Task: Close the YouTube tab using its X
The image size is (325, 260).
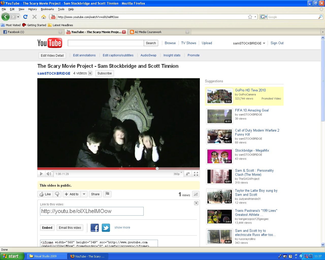Action: (124, 32)
